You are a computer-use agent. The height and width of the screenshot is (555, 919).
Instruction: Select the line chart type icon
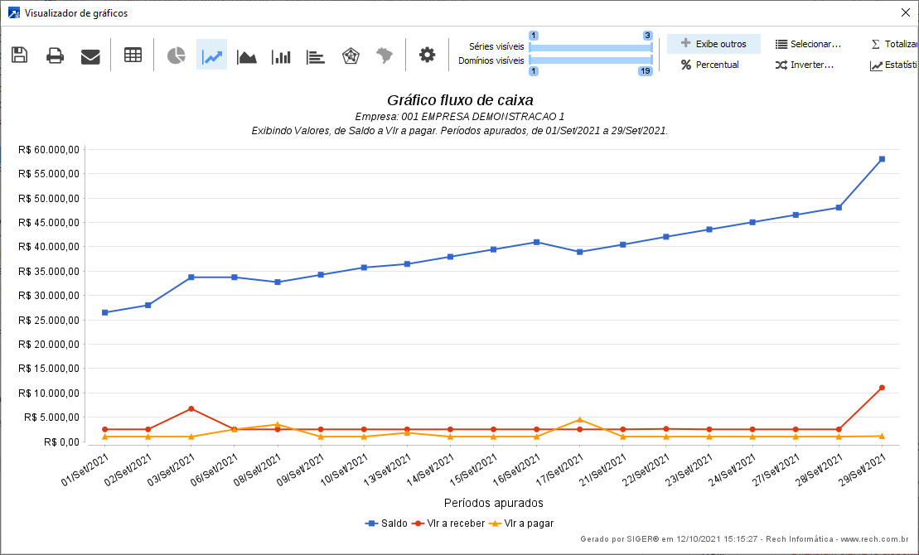211,55
